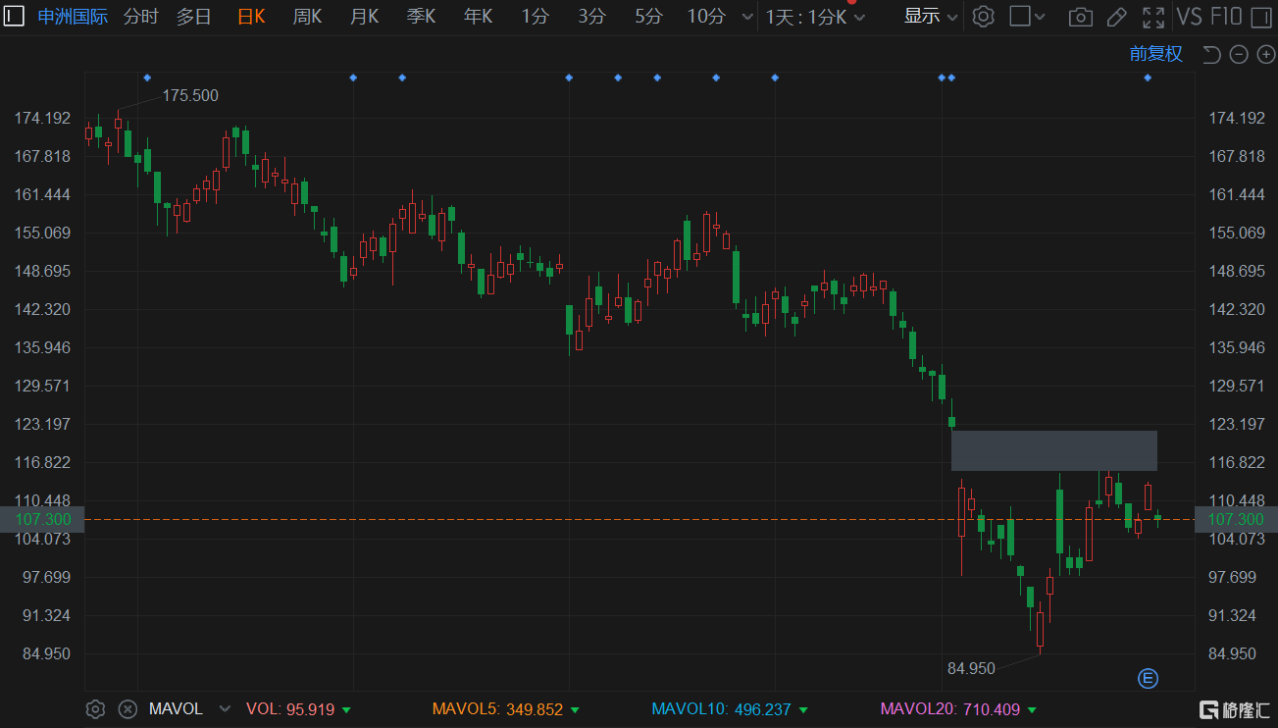
Task: Click 前复权 adjustment mode link
Action: tap(1156, 54)
